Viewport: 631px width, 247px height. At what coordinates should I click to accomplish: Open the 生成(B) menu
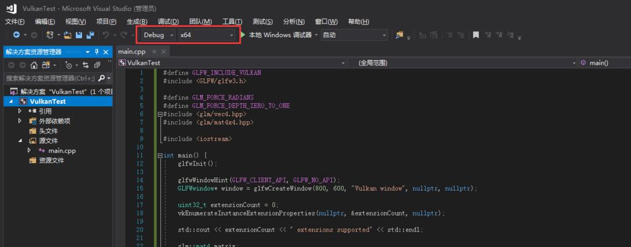137,22
